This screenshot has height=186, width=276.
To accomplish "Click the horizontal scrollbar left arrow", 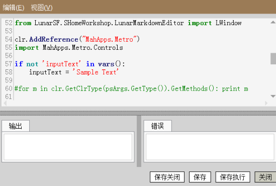I will (5, 103).
